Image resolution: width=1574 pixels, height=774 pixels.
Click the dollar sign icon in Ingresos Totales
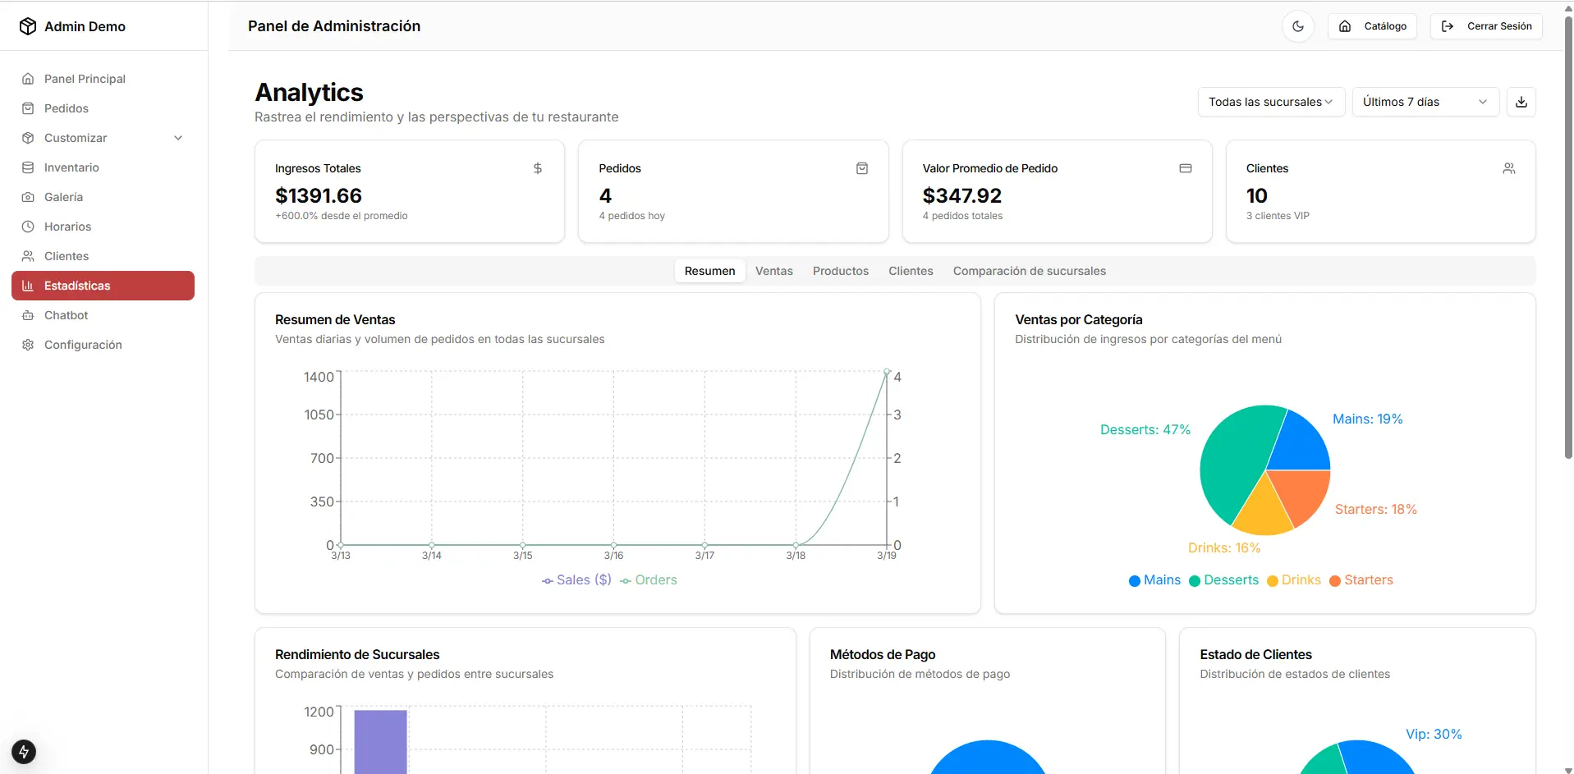[538, 168]
